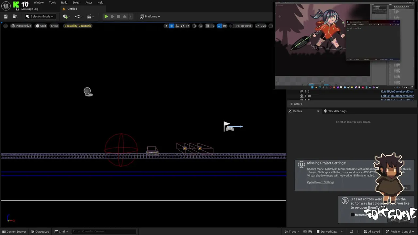This screenshot has width=418, height=235.
Task: Start Play in Editor with green arrow
Action: (x=106, y=16)
